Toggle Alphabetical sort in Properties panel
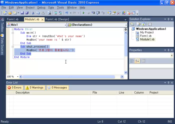Screen dimensions: 175x124 (x=137, y=61)
